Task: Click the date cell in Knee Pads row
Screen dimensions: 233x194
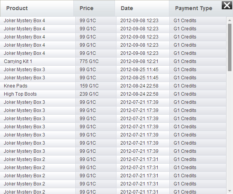Action: [139, 86]
